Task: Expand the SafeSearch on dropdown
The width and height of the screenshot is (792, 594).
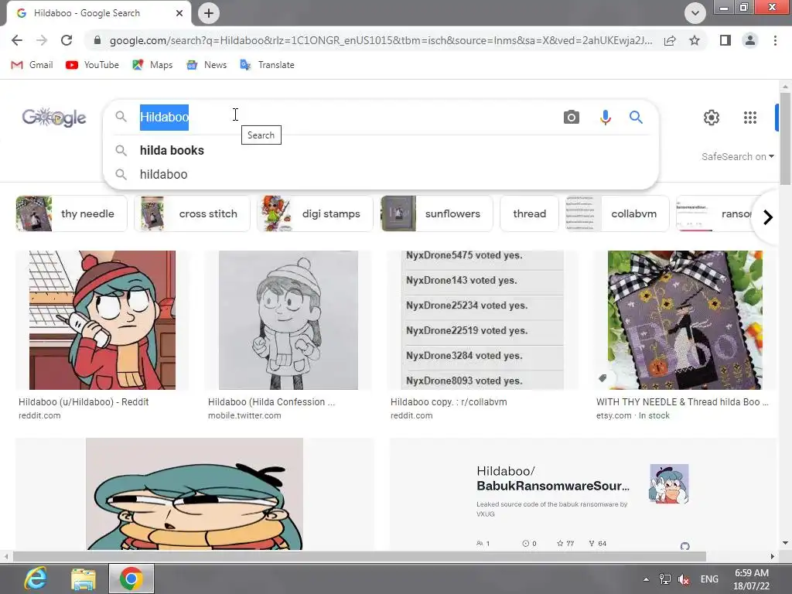Action: [737, 156]
